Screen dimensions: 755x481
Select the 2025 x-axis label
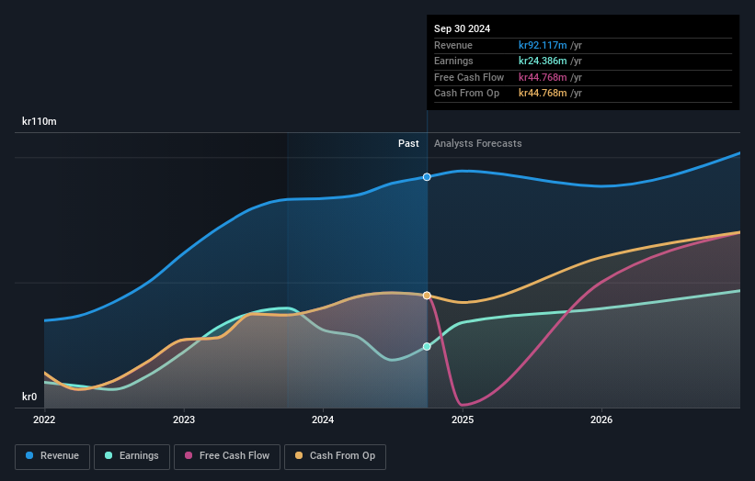(x=463, y=419)
